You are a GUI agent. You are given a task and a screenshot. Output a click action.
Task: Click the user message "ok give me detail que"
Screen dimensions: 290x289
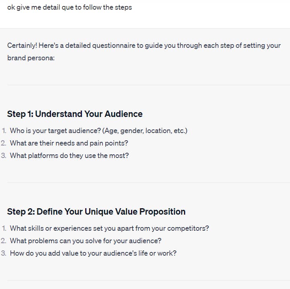(x=69, y=8)
